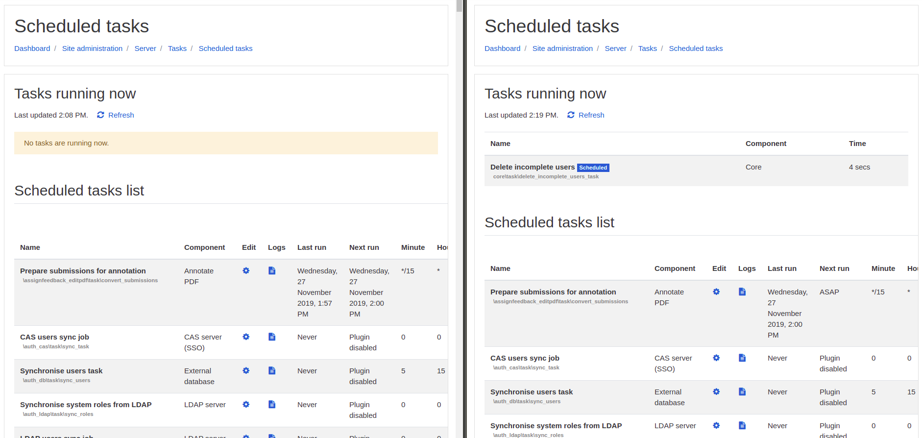
Task: Click 'Edit' column header in left panel
Action: coord(249,247)
